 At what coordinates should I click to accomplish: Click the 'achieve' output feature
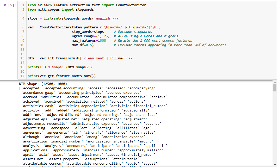tap(158, 97)
